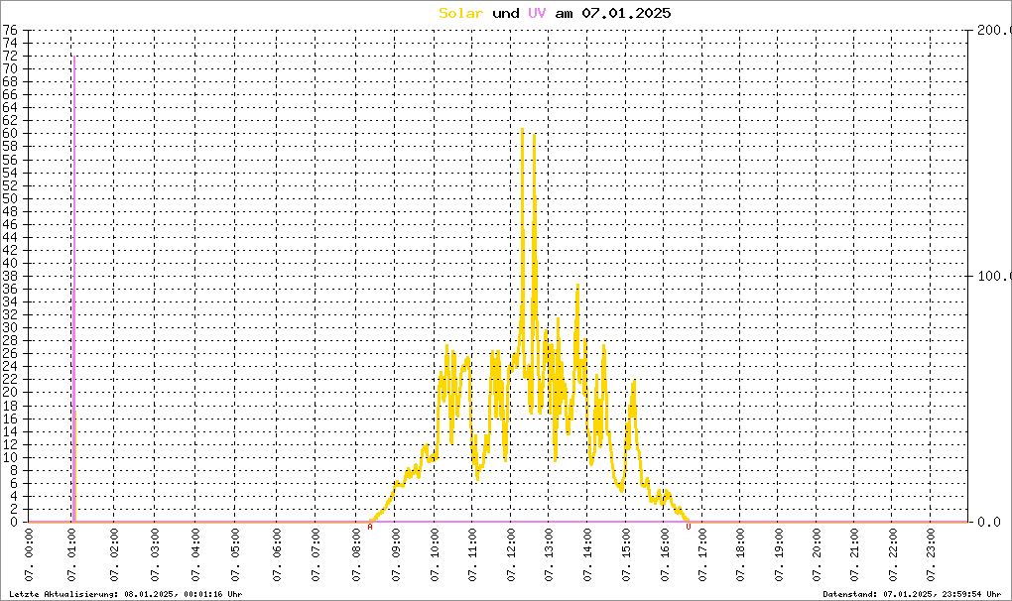This screenshot has height=601, width=1012.
Task: Select the date 07.01.2025 in chart title
Action: click(x=626, y=13)
